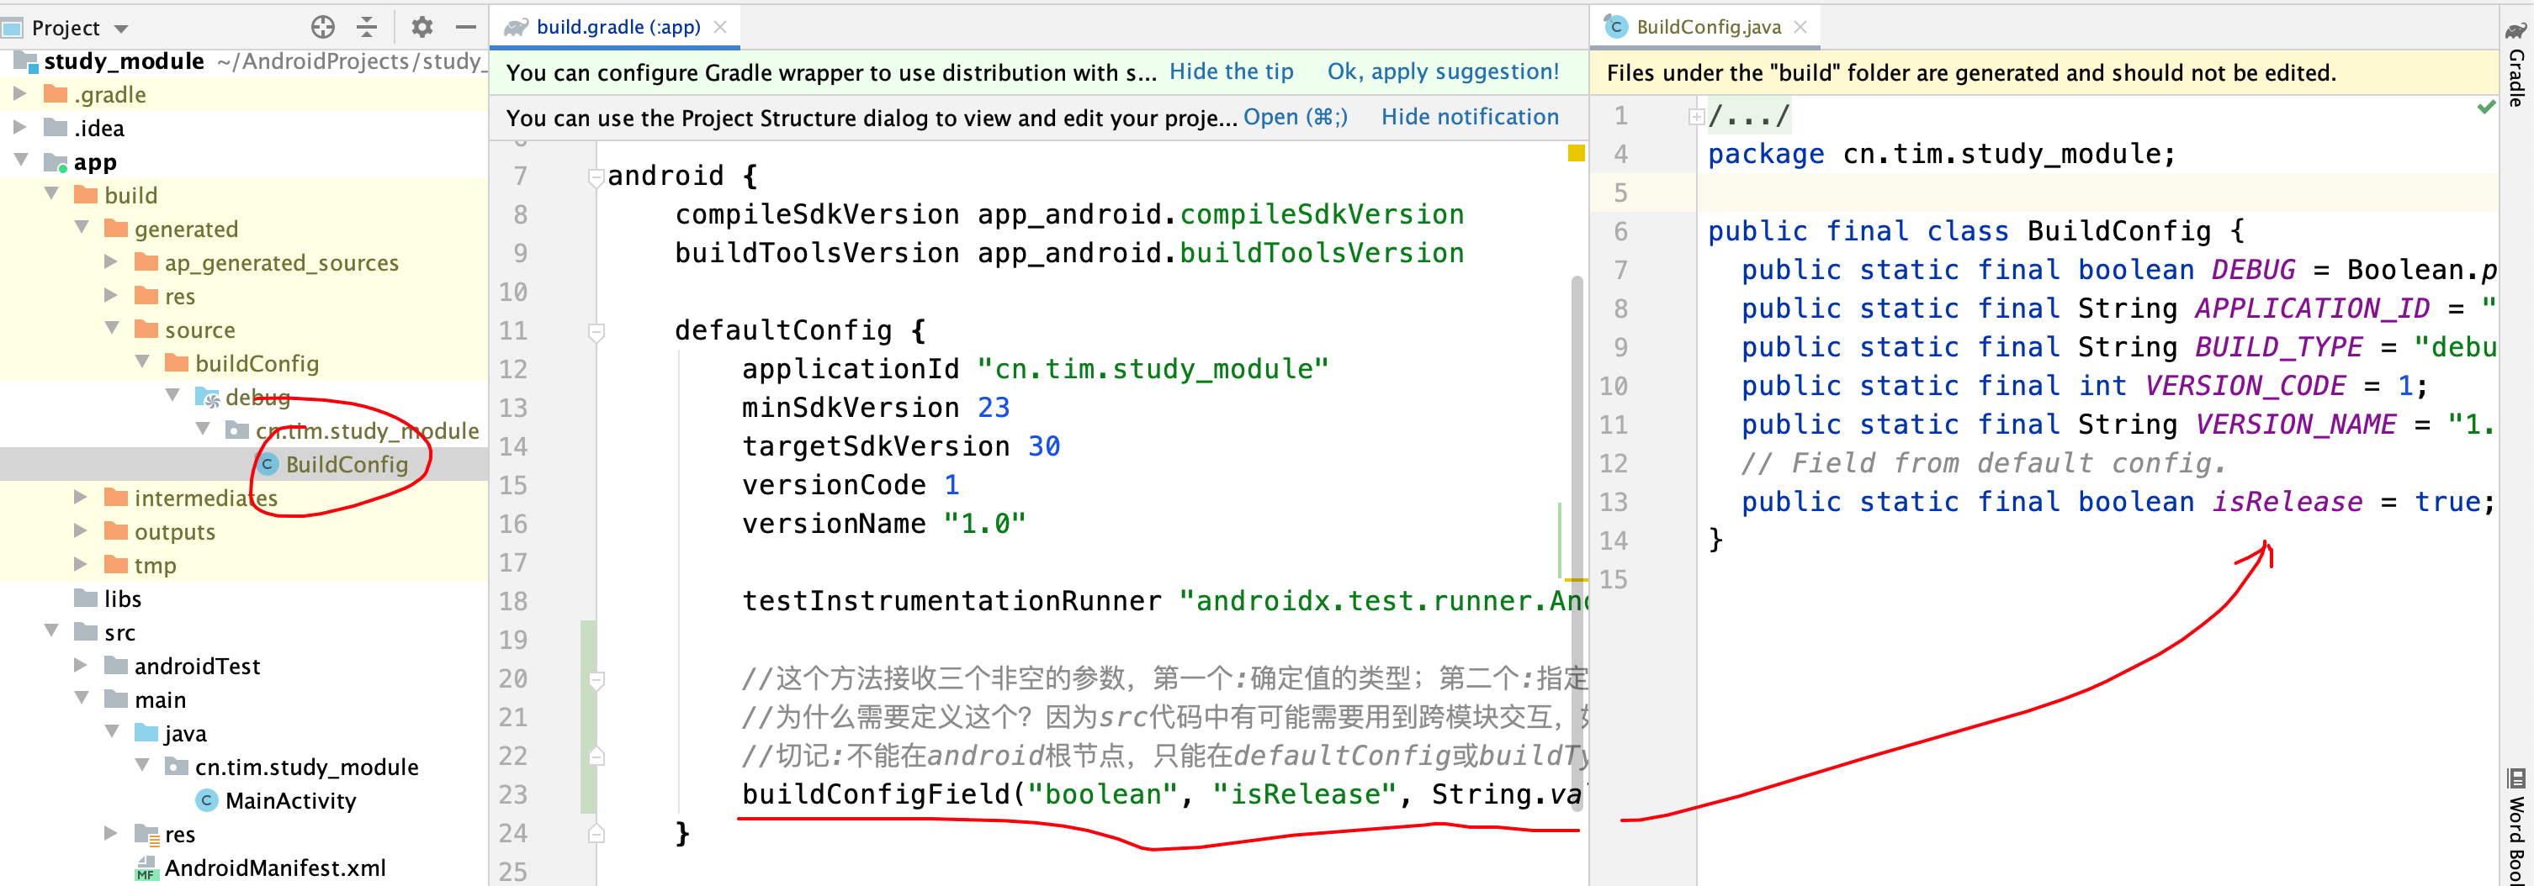Unfold the collapsed comment at line 1
2534x886 pixels.
[1696, 117]
